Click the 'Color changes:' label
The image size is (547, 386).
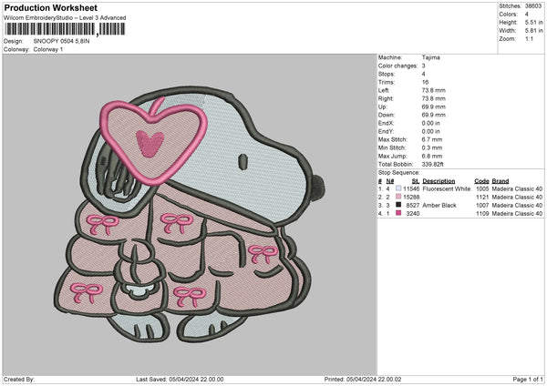(x=397, y=66)
